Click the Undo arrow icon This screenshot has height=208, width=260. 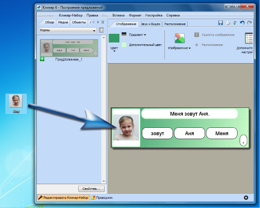(242, 23)
